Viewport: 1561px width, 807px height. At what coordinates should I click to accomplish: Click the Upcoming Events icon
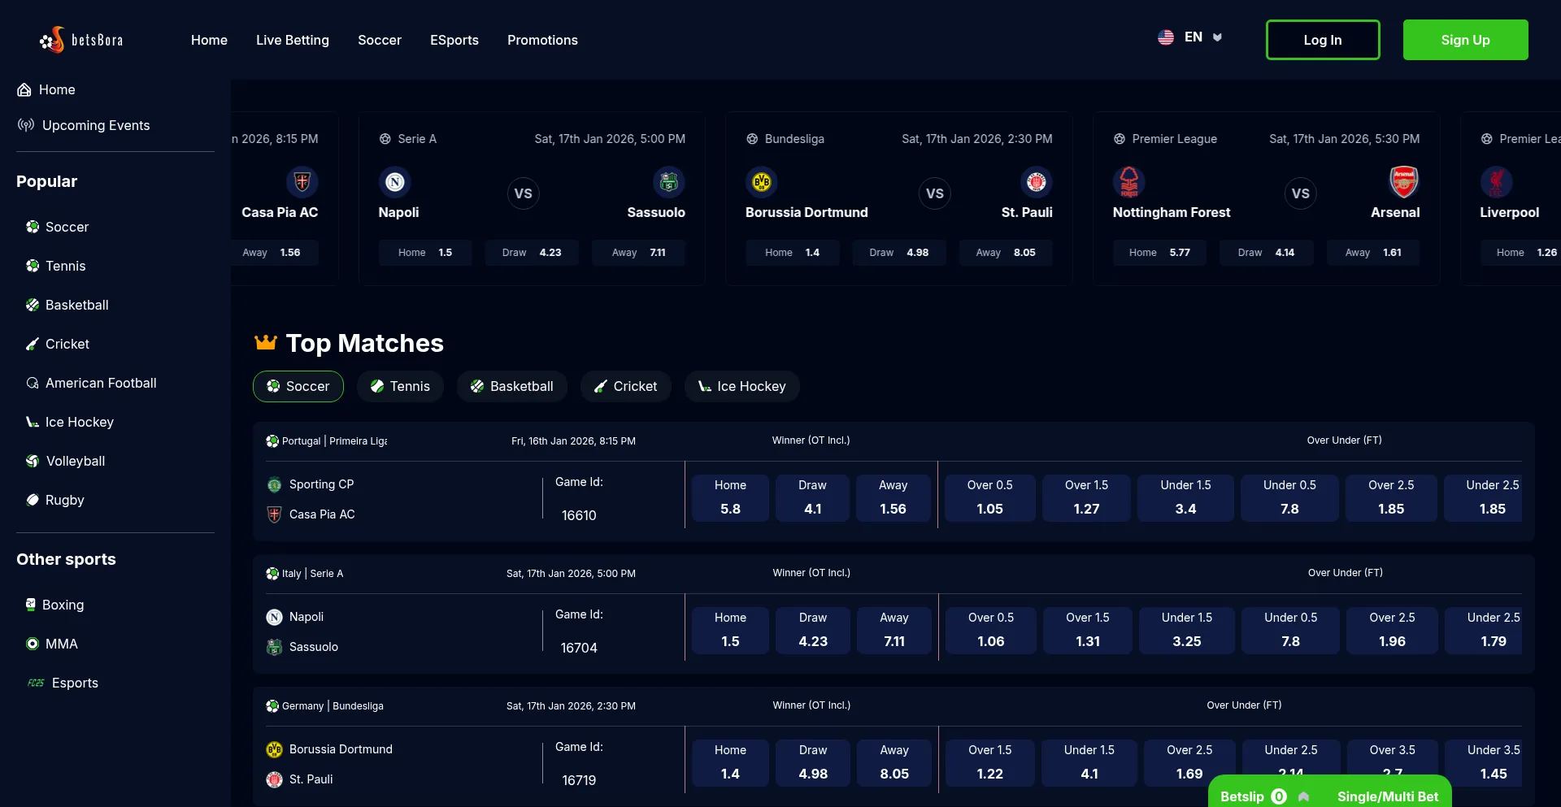point(24,125)
